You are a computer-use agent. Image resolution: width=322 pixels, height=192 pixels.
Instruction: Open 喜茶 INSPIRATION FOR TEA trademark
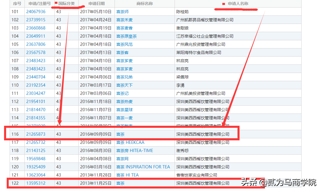[x=143, y=167]
